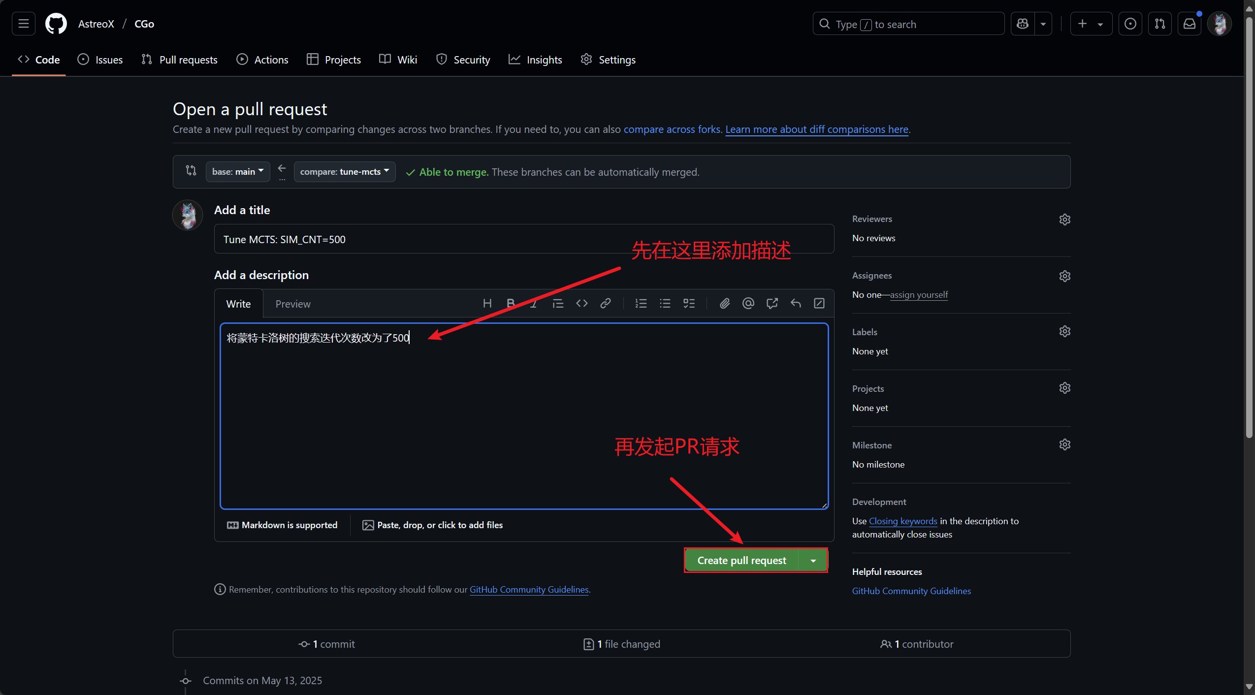Apply bold formatting in description editor
Viewport: 1255px width, 695px height.
pyautogui.click(x=511, y=303)
